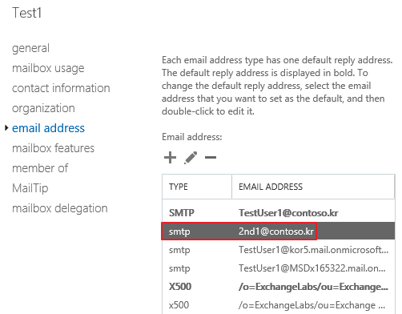Open the mailbox features section
The height and width of the screenshot is (314, 402).
coord(53,148)
